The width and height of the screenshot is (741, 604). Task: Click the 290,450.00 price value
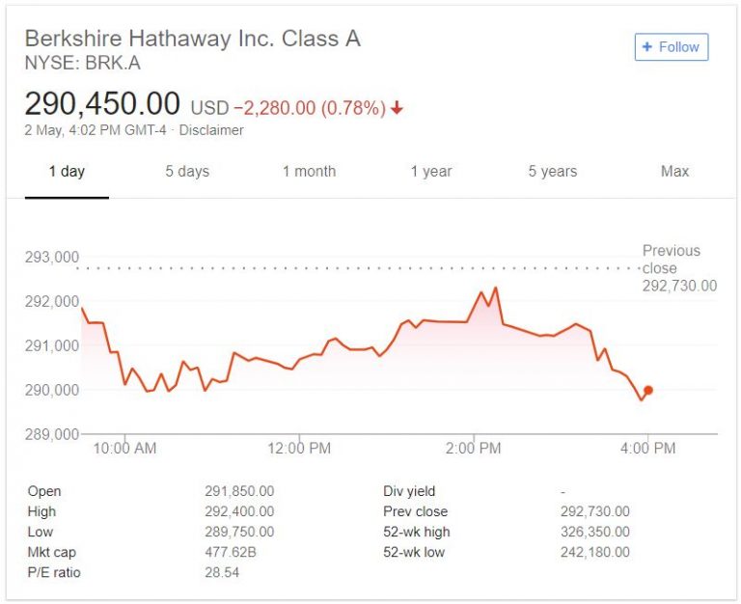click(102, 104)
